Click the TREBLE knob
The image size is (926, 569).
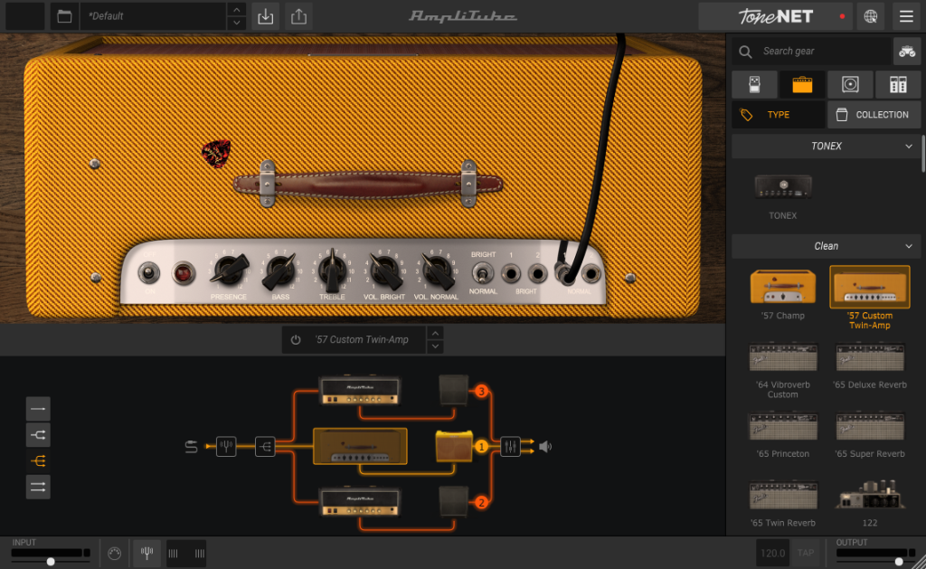[x=333, y=271]
